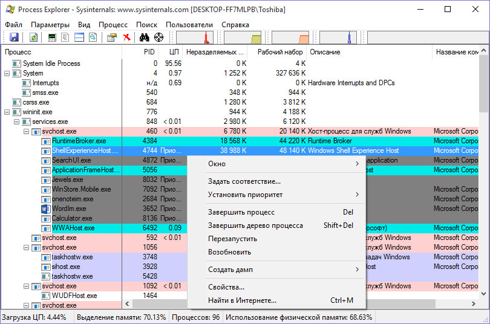
Task: Collapse the System process tree node
Action: coord(7,73)
